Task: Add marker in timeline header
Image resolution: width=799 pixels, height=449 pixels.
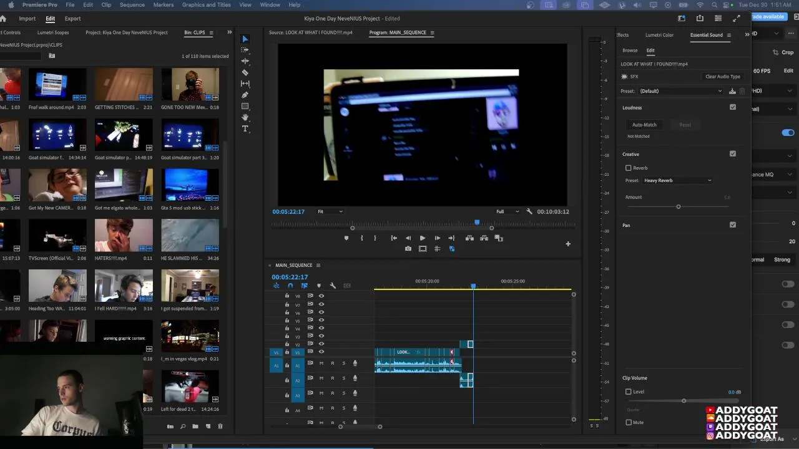Action: [x=318, y=286]
